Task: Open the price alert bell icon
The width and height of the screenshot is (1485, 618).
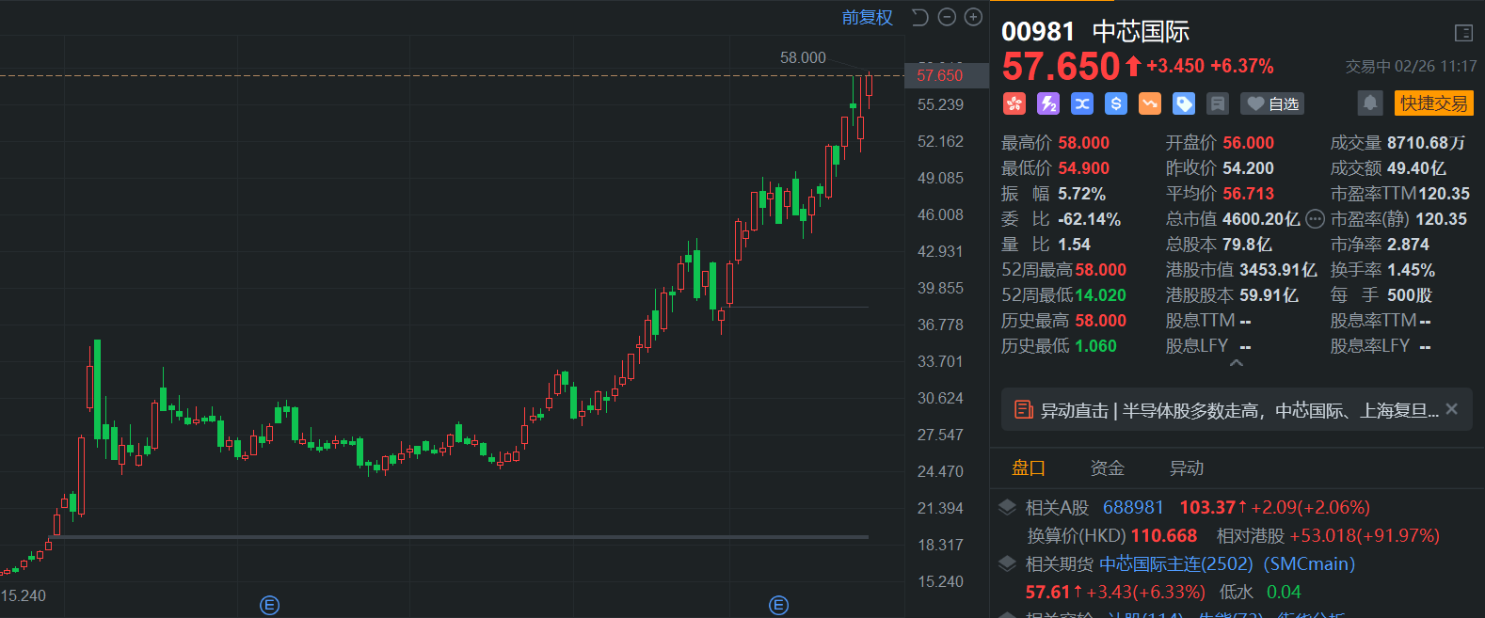Action: [1370, 103]
